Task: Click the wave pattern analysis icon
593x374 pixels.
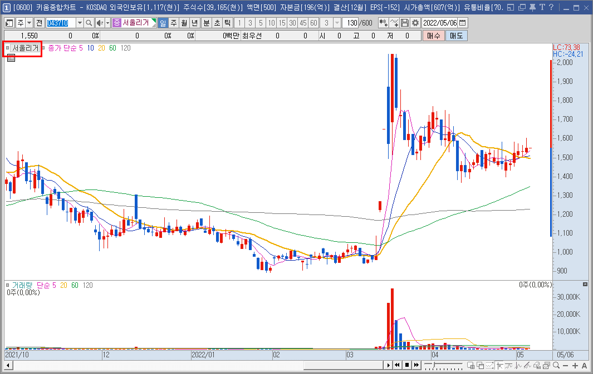Action: pyautogui.click(x=518, y=365)
